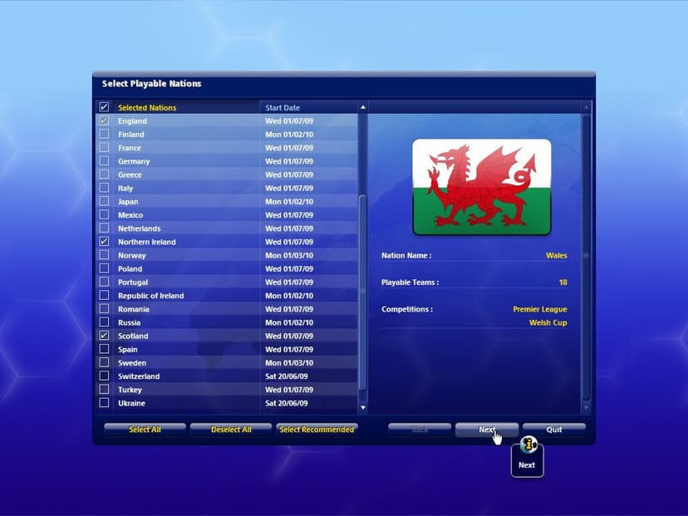688x516 pixels.
Task: Choose Select Recommended button
Action: [x=317, y=430]
